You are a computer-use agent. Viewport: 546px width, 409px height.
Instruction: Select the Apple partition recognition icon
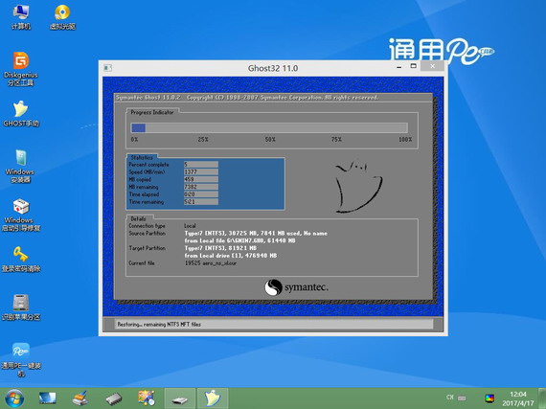pos(21,307)
